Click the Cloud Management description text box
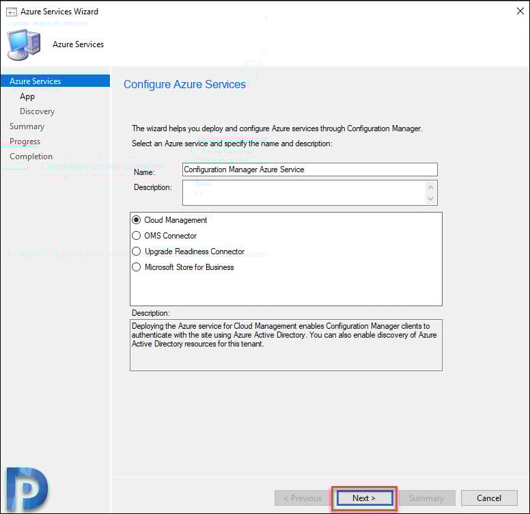The image size is (530, 514). tap(286, 345)
